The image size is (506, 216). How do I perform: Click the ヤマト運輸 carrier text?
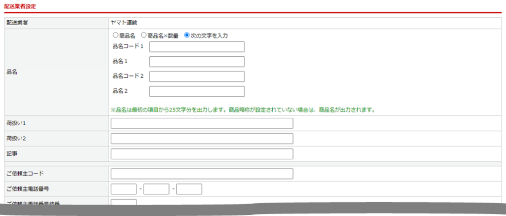124,23
